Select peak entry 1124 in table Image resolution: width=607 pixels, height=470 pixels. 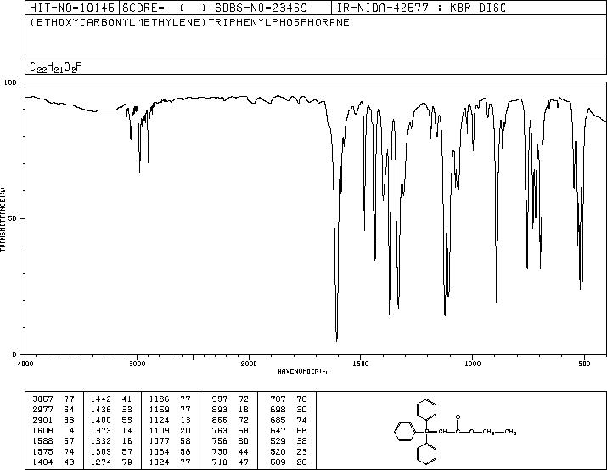click(170, 420)
